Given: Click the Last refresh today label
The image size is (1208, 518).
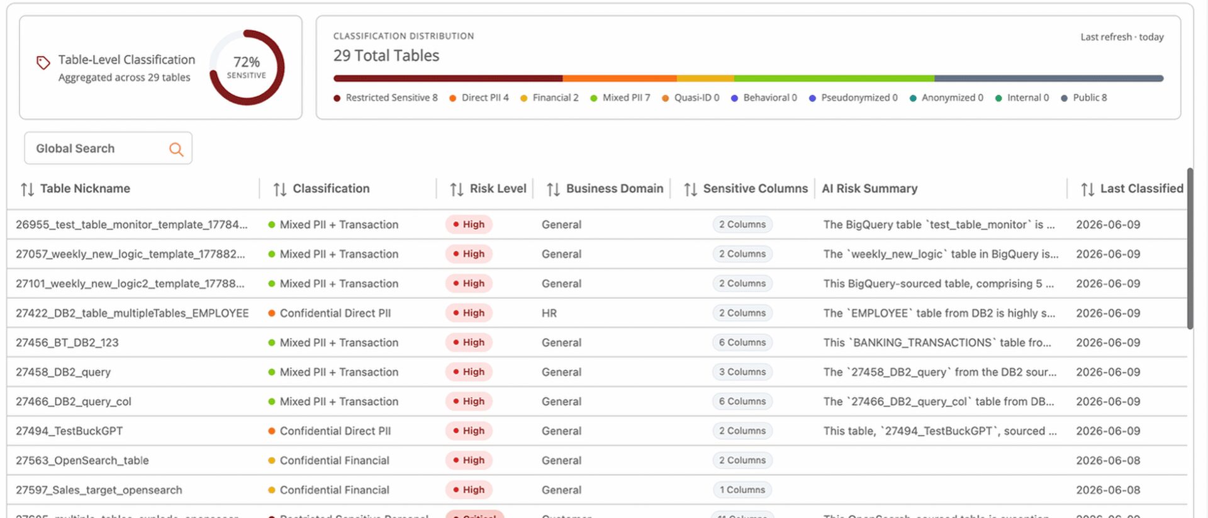Looking at the screenshot, I should (x=1122, y=37).
